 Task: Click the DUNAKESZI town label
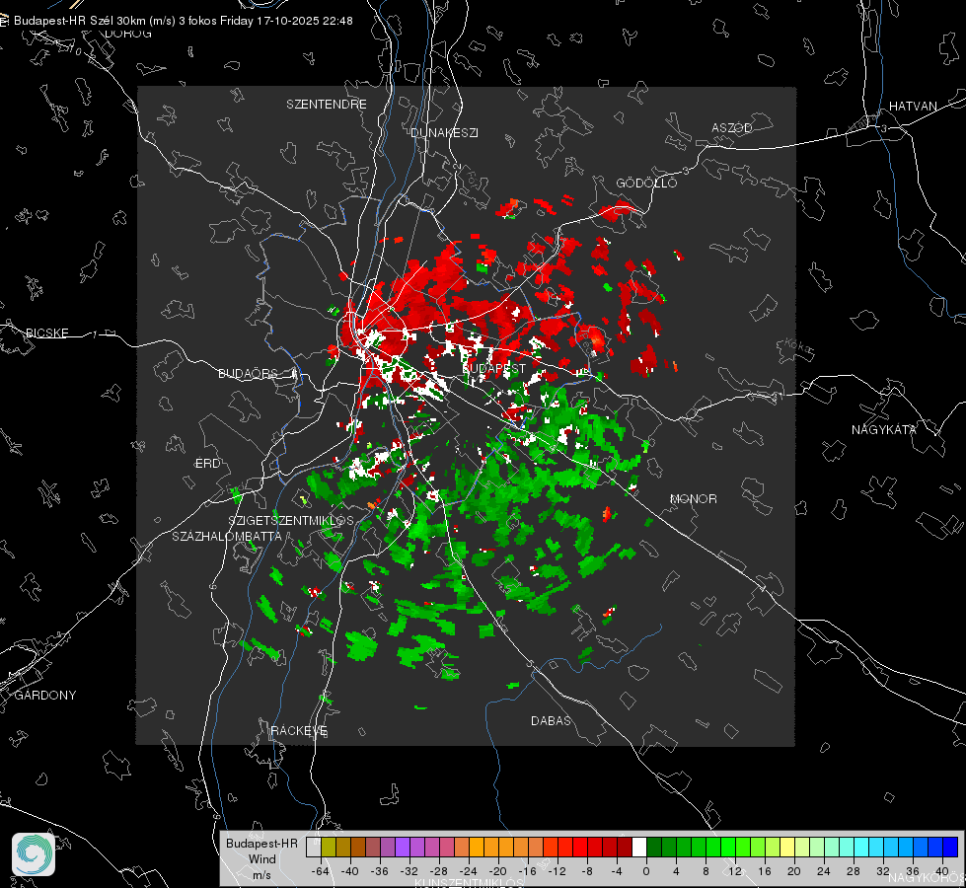pos(444,132)
